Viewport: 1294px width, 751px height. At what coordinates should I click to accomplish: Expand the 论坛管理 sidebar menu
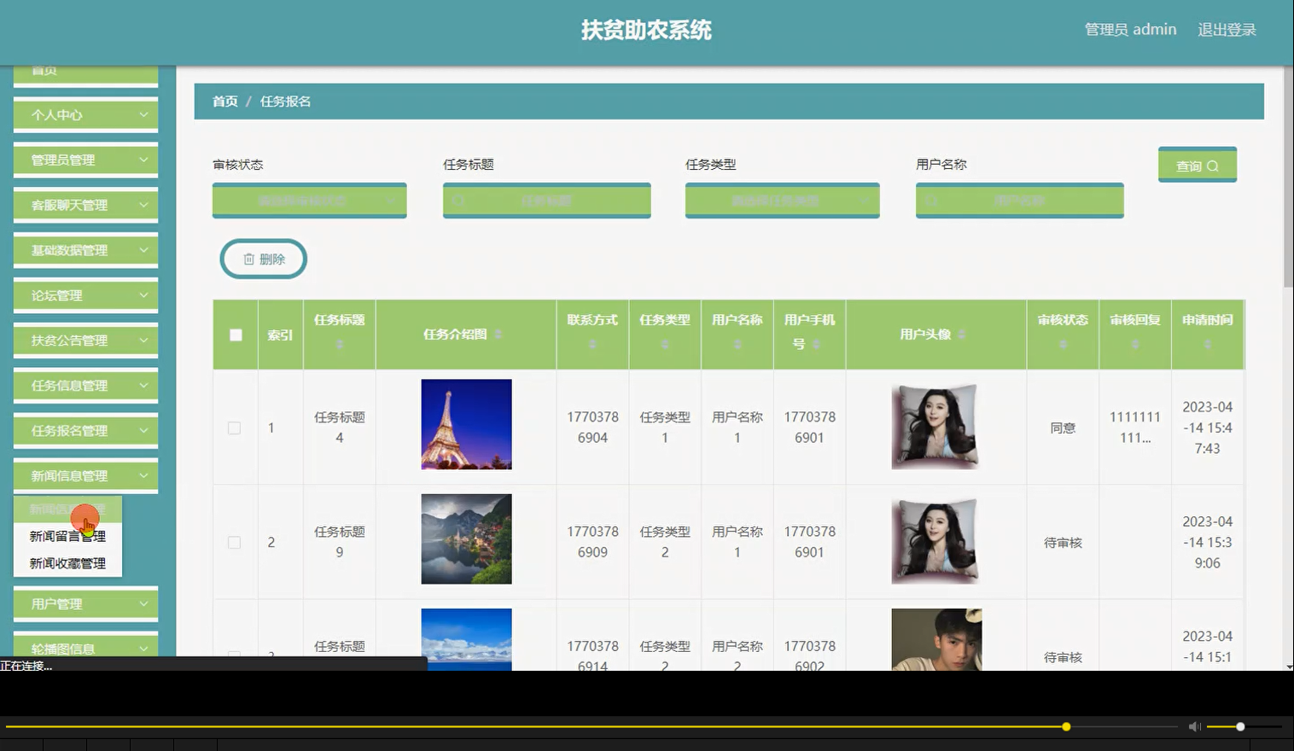pos(85,295)
